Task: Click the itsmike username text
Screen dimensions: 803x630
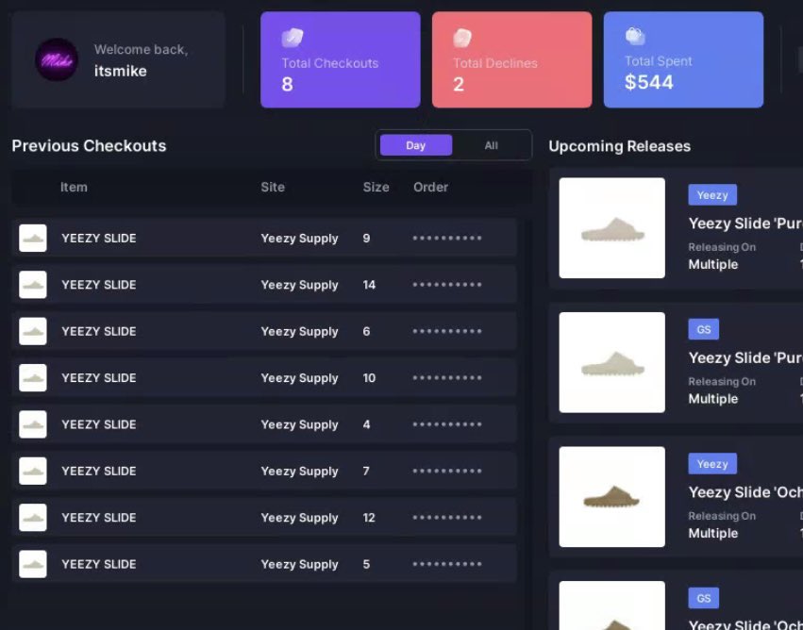Action: [x=121, y=71]
